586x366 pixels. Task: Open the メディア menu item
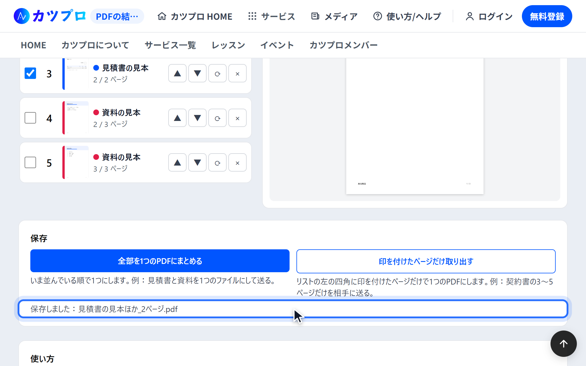[x=334, y=16]
